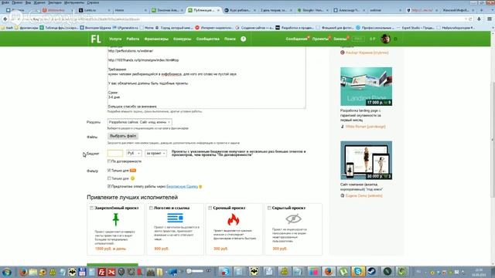Click inside the project description text area
Image resolution: width=495 pixels, height=278 pixels.
point(207,77)
